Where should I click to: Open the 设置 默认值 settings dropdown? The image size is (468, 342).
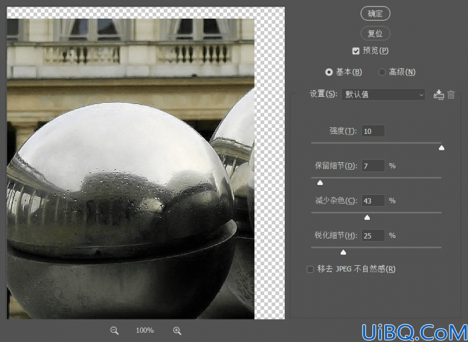pyautogui.click(x=383, y=95)
